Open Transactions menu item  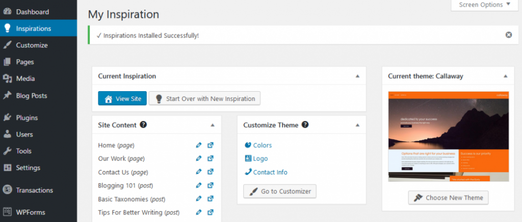pos(38,190)
